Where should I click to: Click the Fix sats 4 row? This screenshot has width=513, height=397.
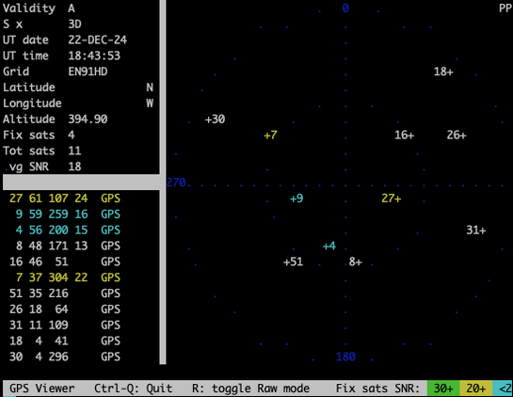pyautogui.click(x=39, y=135)
